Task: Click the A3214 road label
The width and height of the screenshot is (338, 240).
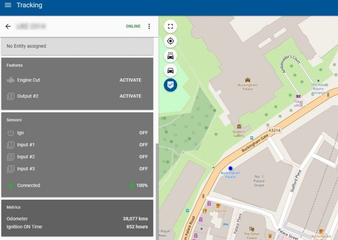Action: tap(275, 130)
